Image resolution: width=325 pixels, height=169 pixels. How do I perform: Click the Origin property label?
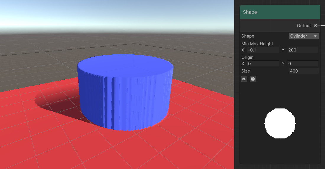click(x=247, y=57)
